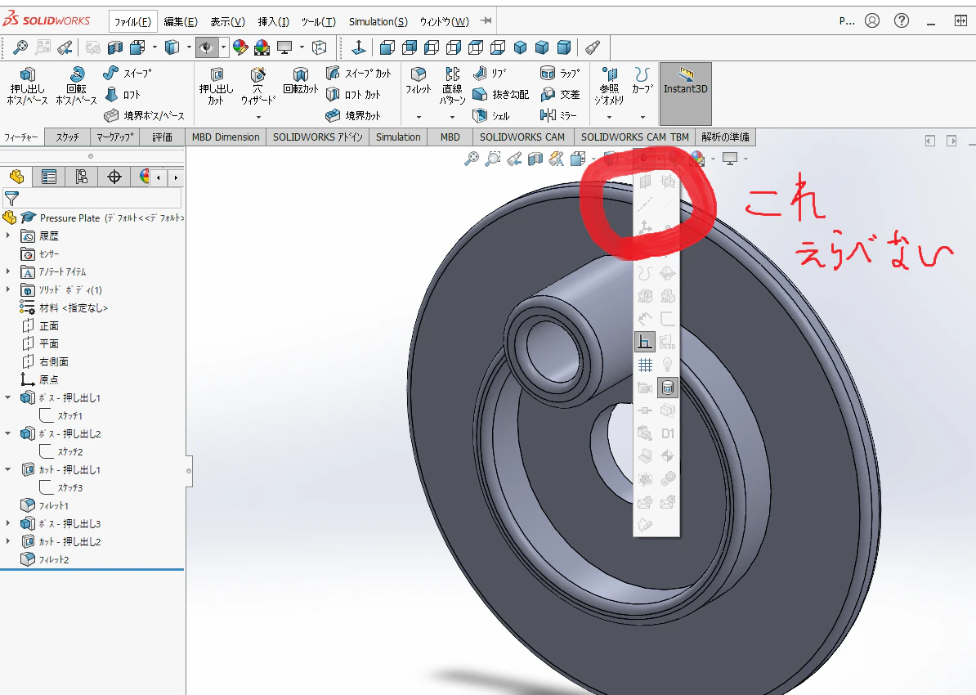
Task: Select the Isometric view cube icon
Action: coord(521,47)
